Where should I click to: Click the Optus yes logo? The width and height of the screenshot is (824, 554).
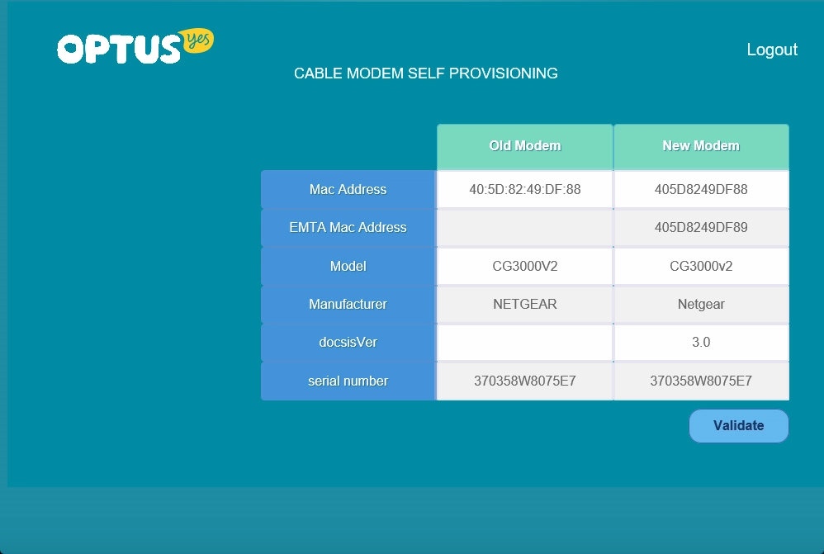[135, 46]
